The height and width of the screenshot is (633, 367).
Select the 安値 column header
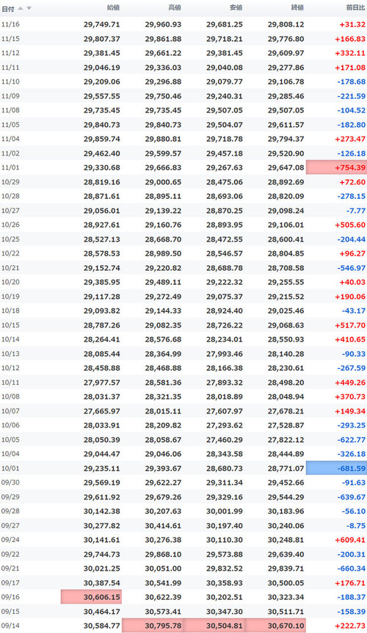click(236, 7)
